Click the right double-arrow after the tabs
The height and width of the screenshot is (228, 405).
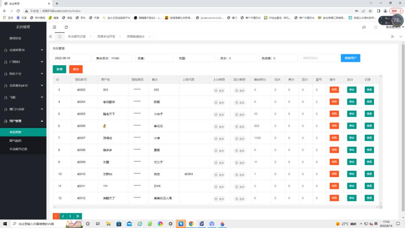tap(392, 37)
